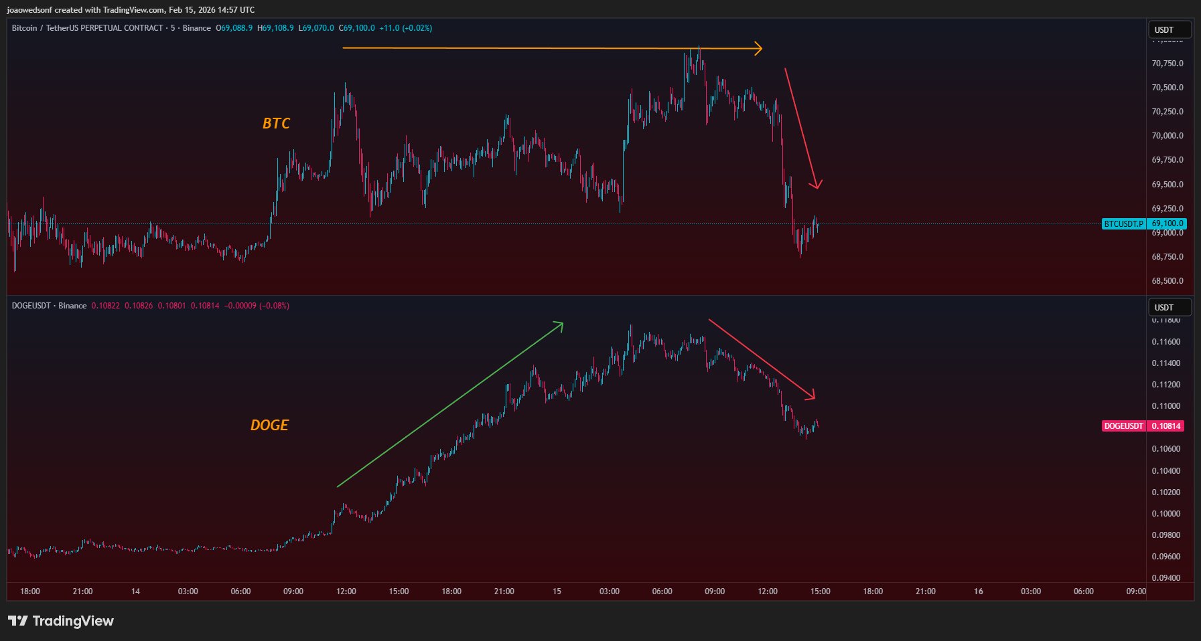Click the Bitcoin / TetherUS PERPETUAL CONTRACT title

87,28
